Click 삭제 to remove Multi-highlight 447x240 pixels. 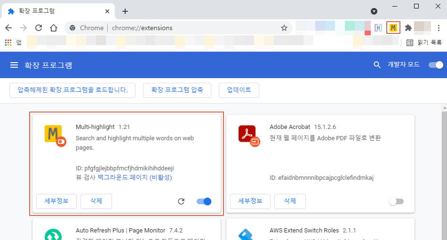point(96,201)
